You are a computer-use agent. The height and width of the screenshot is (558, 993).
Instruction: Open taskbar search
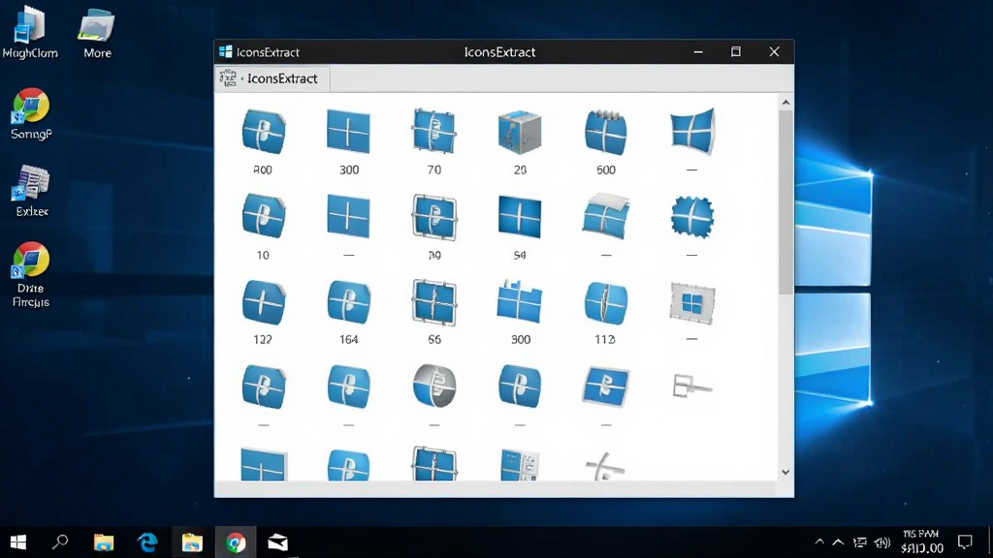[60, 542]
